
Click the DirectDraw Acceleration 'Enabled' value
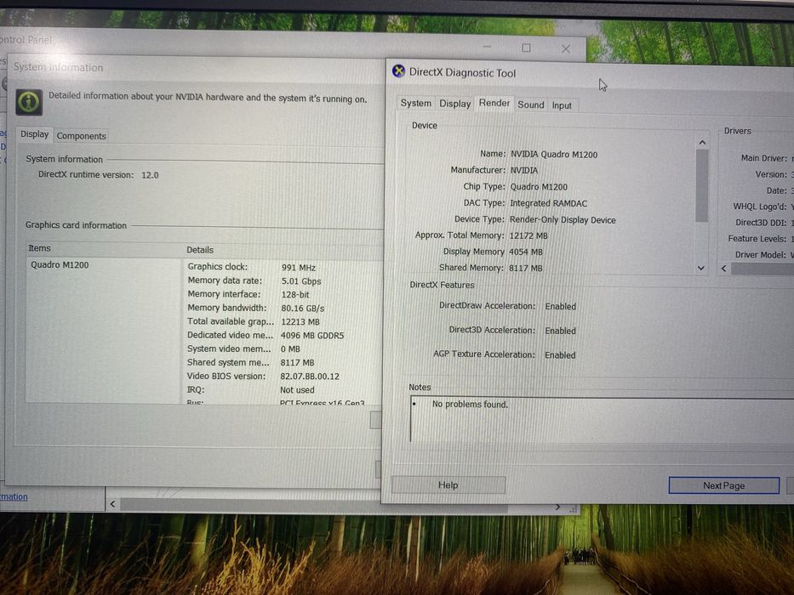[x=560, y=307]
